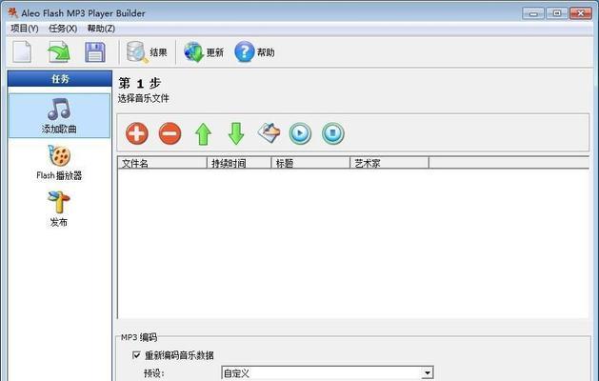This screenshot has height=381, width=599.
Task: Open the 项目(Y) menu
Action: pyautogui.click(x=25, y=29)
